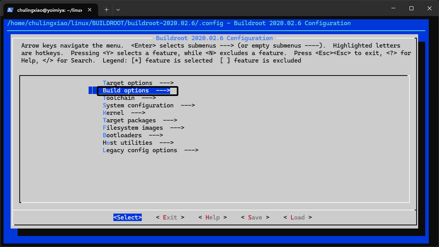The height and width of the screenshot is (247, 439).
Task: Click the Exit button
Action: pyautogui.click(x=170, y=218)
